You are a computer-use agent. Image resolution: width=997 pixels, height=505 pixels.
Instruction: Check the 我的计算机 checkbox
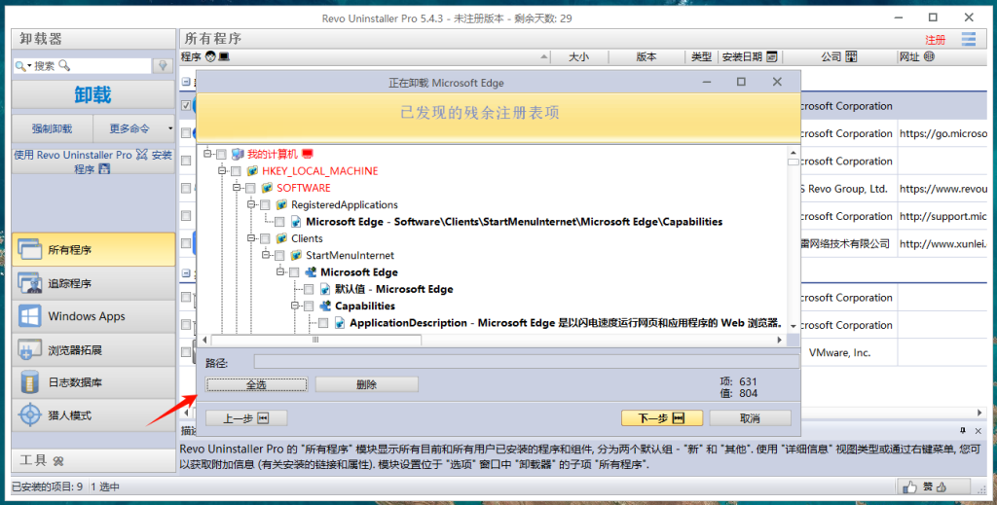pyautogui.click(x=221, y=155)
